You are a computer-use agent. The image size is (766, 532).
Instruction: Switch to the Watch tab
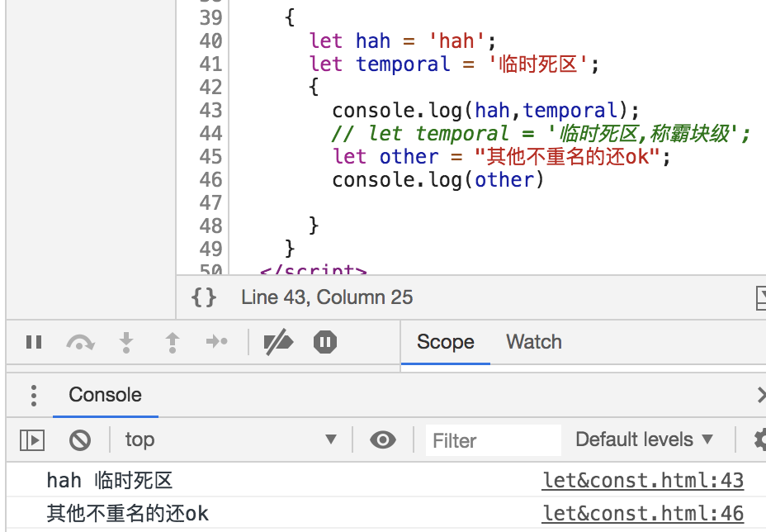coord(534,342)
